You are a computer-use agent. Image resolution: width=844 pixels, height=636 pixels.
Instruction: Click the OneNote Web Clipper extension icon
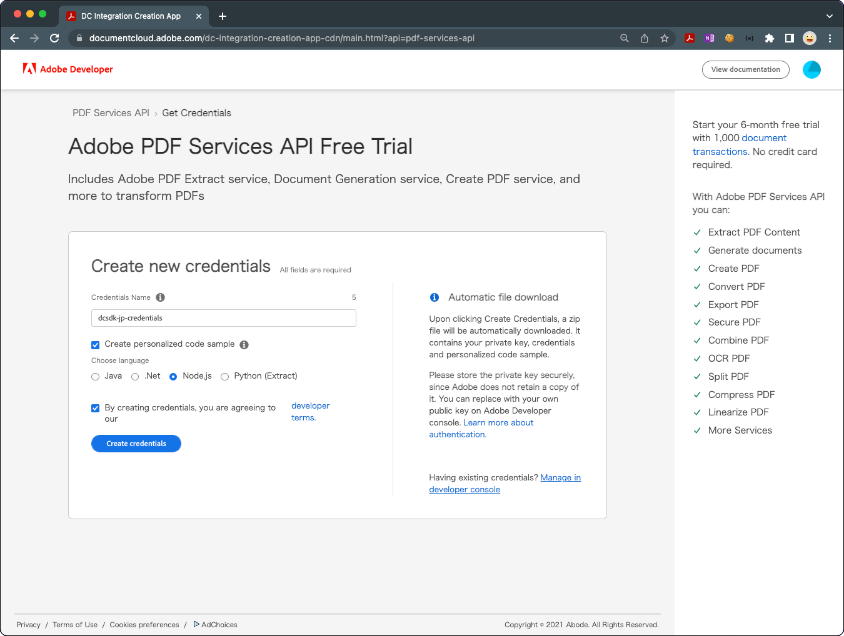pos(710,38)
